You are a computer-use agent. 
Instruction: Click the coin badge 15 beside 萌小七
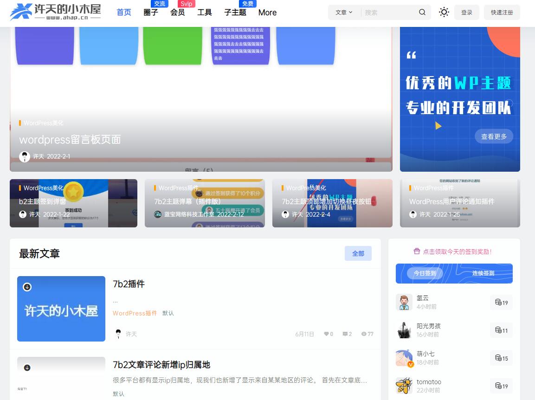pyautogui.click(x=501, y=358)
